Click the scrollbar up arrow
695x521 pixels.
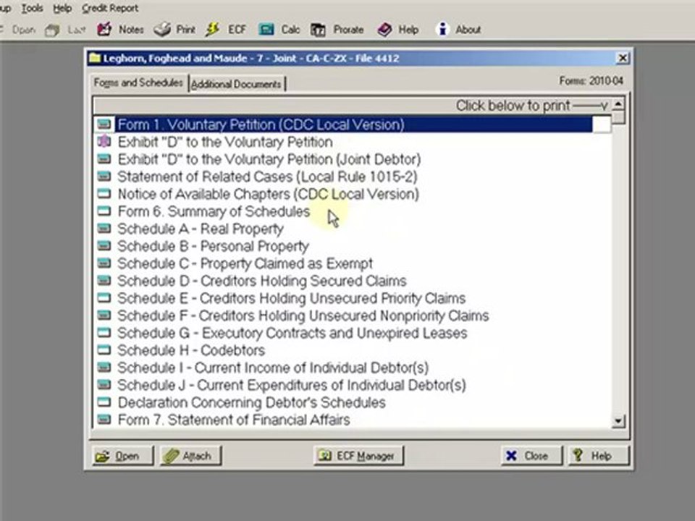click(618, 104)
